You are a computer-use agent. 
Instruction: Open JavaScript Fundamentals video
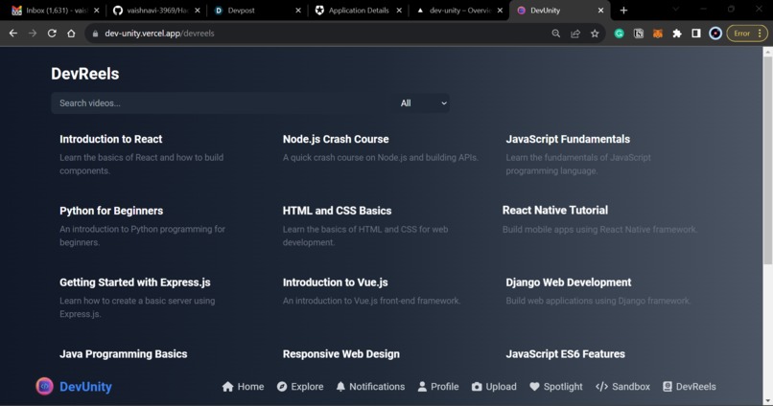tap(568, 139)
